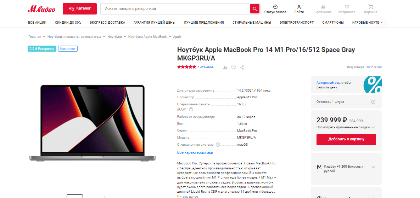Click the Войти user icon

click(299, 7)
